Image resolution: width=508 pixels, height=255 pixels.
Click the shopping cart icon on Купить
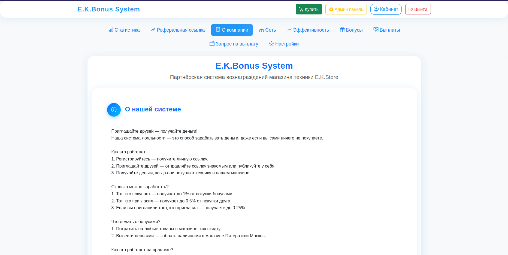pos(301,9)
